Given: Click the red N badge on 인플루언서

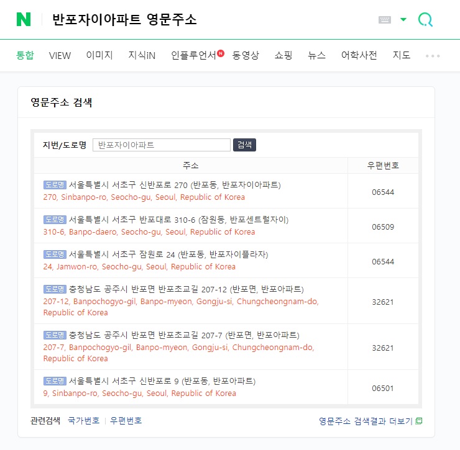Looking at the screenshot, I should click(221, 53).
